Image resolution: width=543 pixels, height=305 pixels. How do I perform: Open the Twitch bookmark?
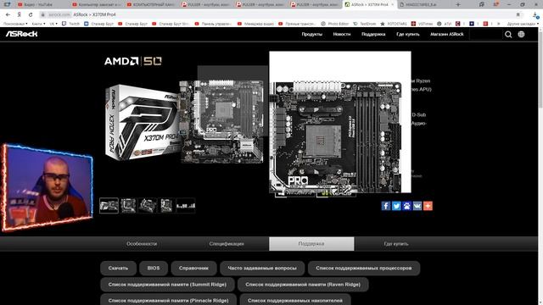(x=71, y=24)
